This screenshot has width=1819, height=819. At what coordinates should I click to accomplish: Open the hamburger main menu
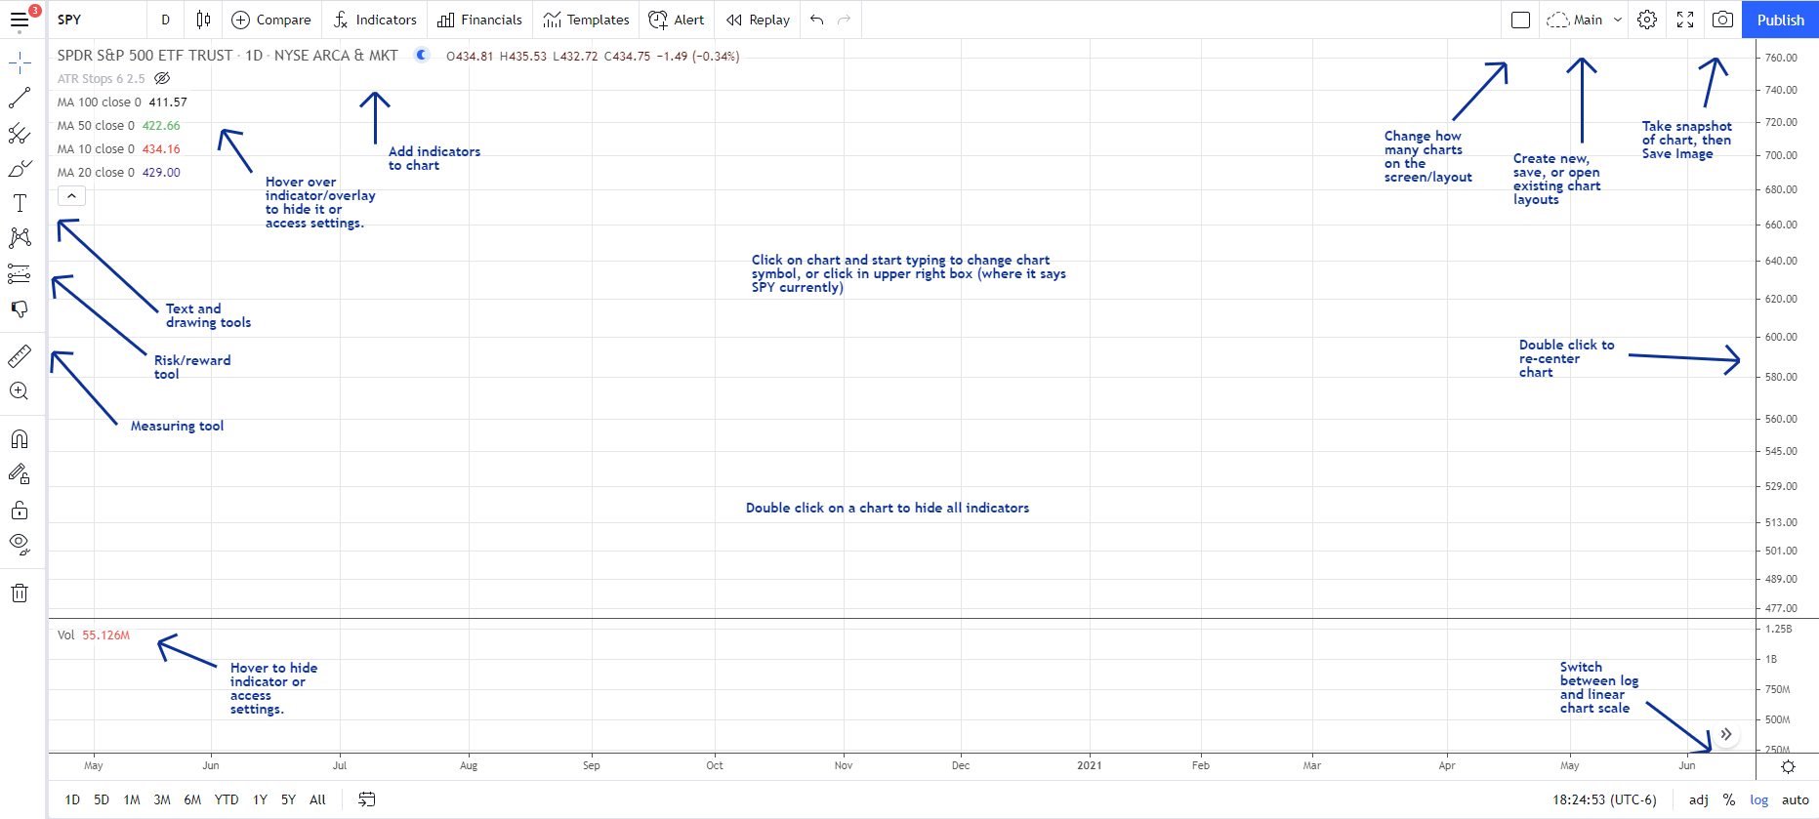point(20,20)
